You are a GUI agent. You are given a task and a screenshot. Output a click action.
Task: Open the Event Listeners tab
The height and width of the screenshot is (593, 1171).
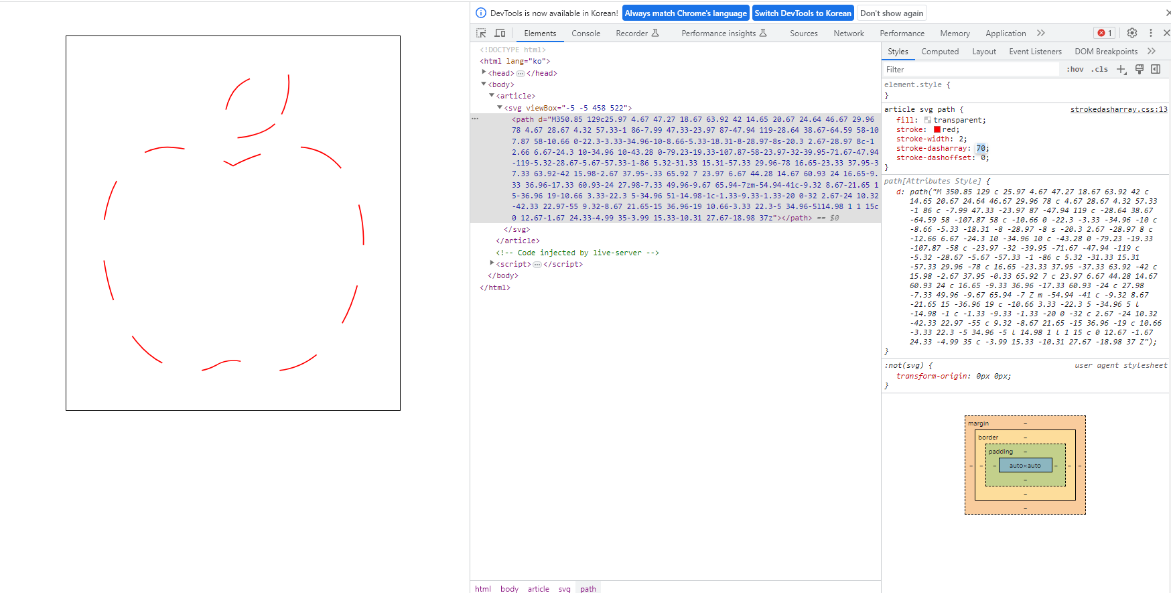point(1035,52)
